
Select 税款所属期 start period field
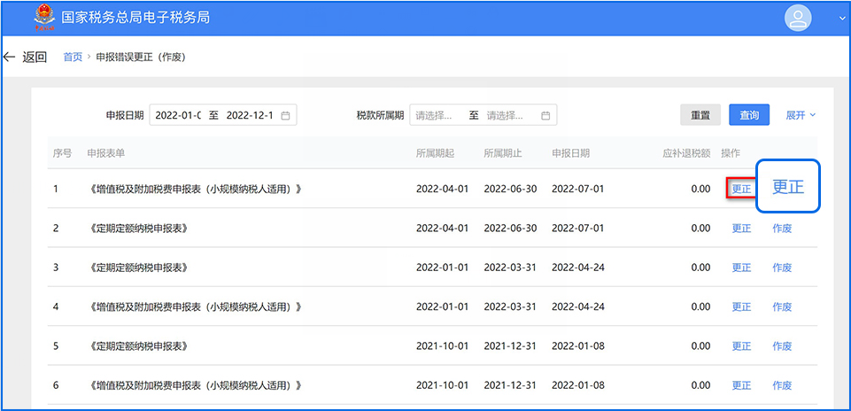click(x=439, y=115)
